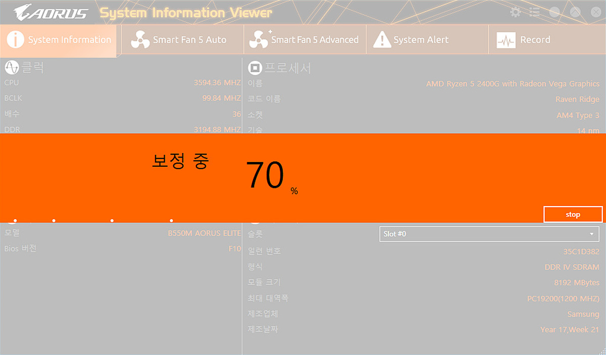The height and width of the screenshot is (355, 606).
Task: Click the 보정 중 calibration label
Action: coord(180,161)
